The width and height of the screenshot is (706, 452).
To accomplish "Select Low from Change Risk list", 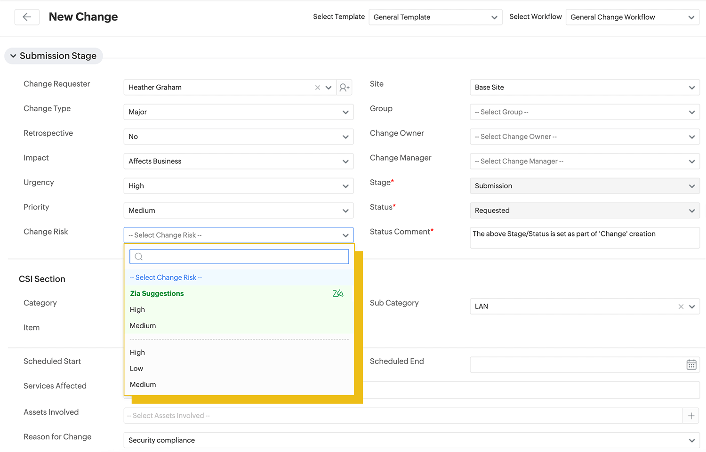I will click(136, 369).
